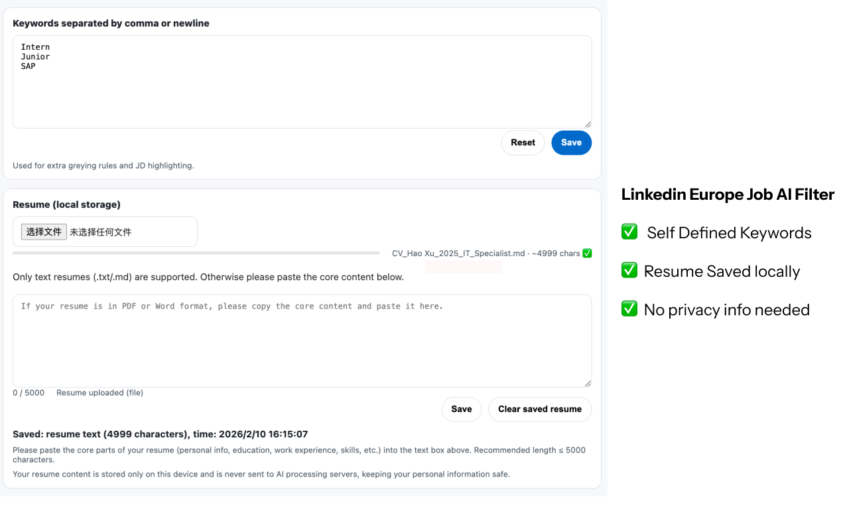Click checkmark next to Self Defined Keywords
This screenshot has height=531, width=849.
pos(629,232)
